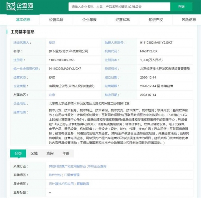Select the 年份 tab

click(x=66, y=154)
